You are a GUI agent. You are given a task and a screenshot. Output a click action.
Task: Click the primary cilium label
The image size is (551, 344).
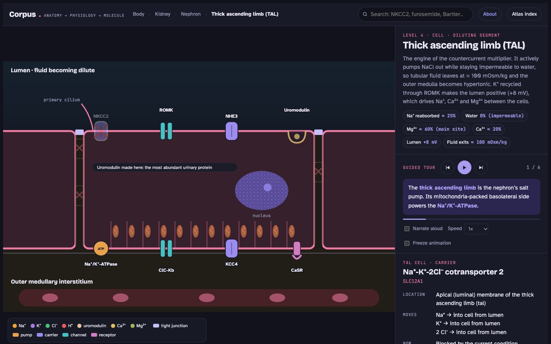[x=62, y=100]
